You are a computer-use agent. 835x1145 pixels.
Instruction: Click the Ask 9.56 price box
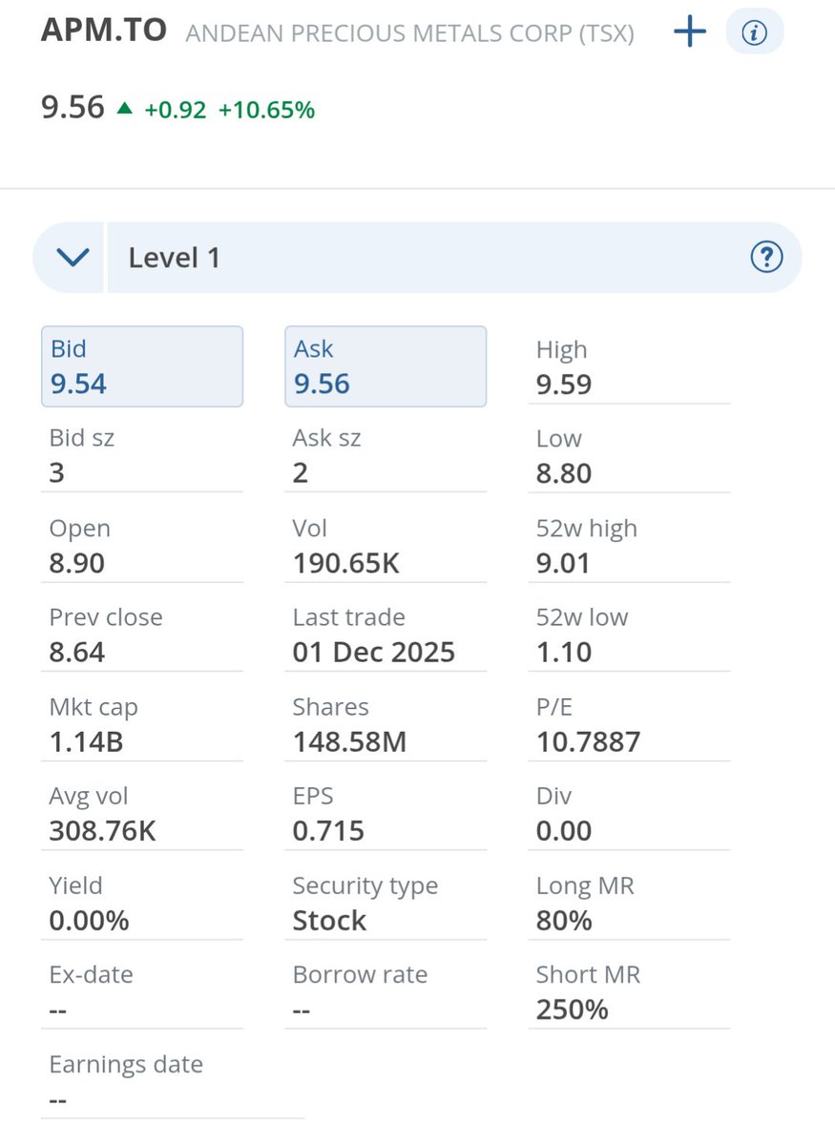(x=386, y=366)
